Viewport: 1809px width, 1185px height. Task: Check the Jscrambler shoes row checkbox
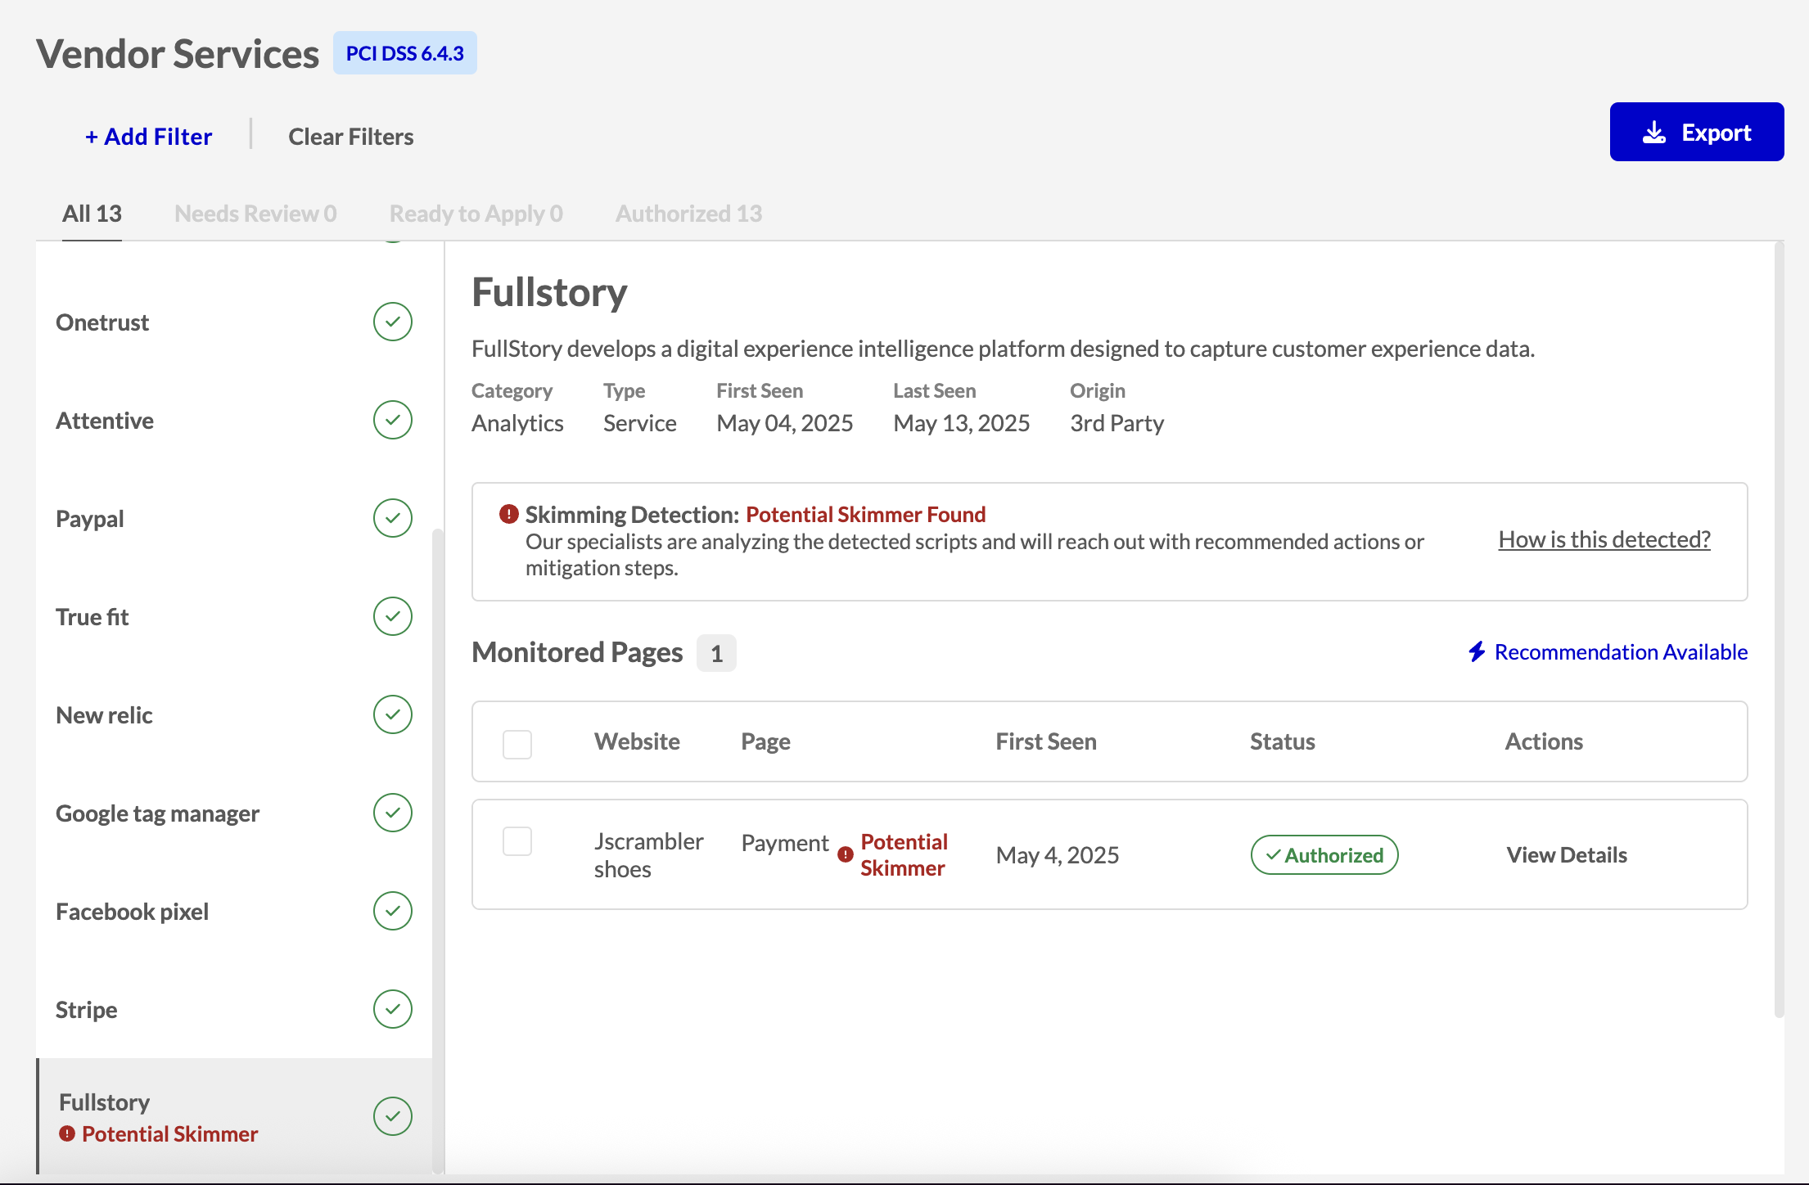click(517, 840)
